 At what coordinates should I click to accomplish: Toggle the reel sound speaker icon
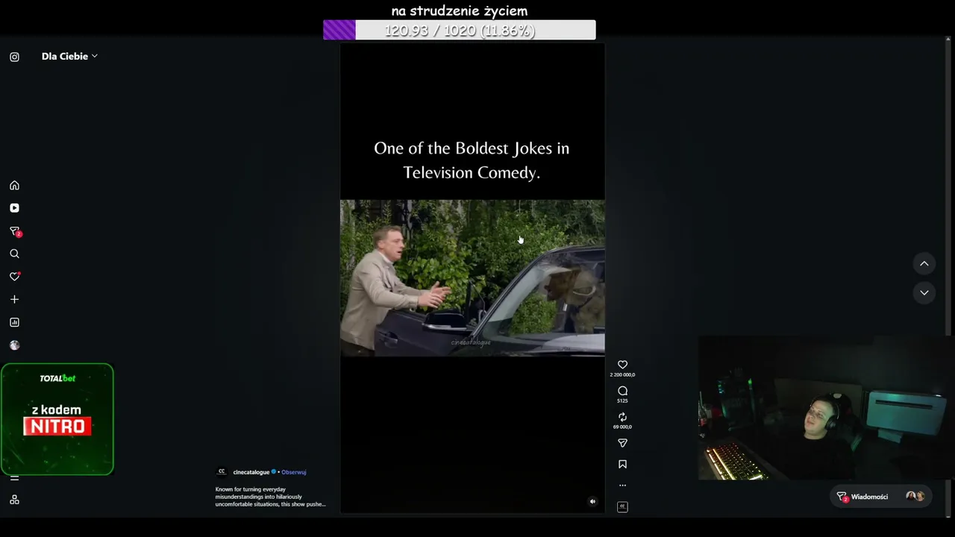click(x=592, y=501)
